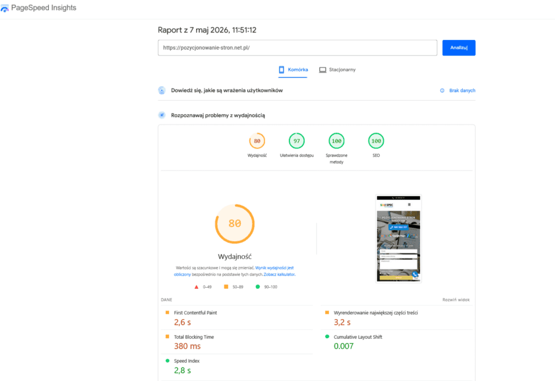Switch to the Stacjonarny tab
This screenshot has height=381, width=555.
click(337, 70)
